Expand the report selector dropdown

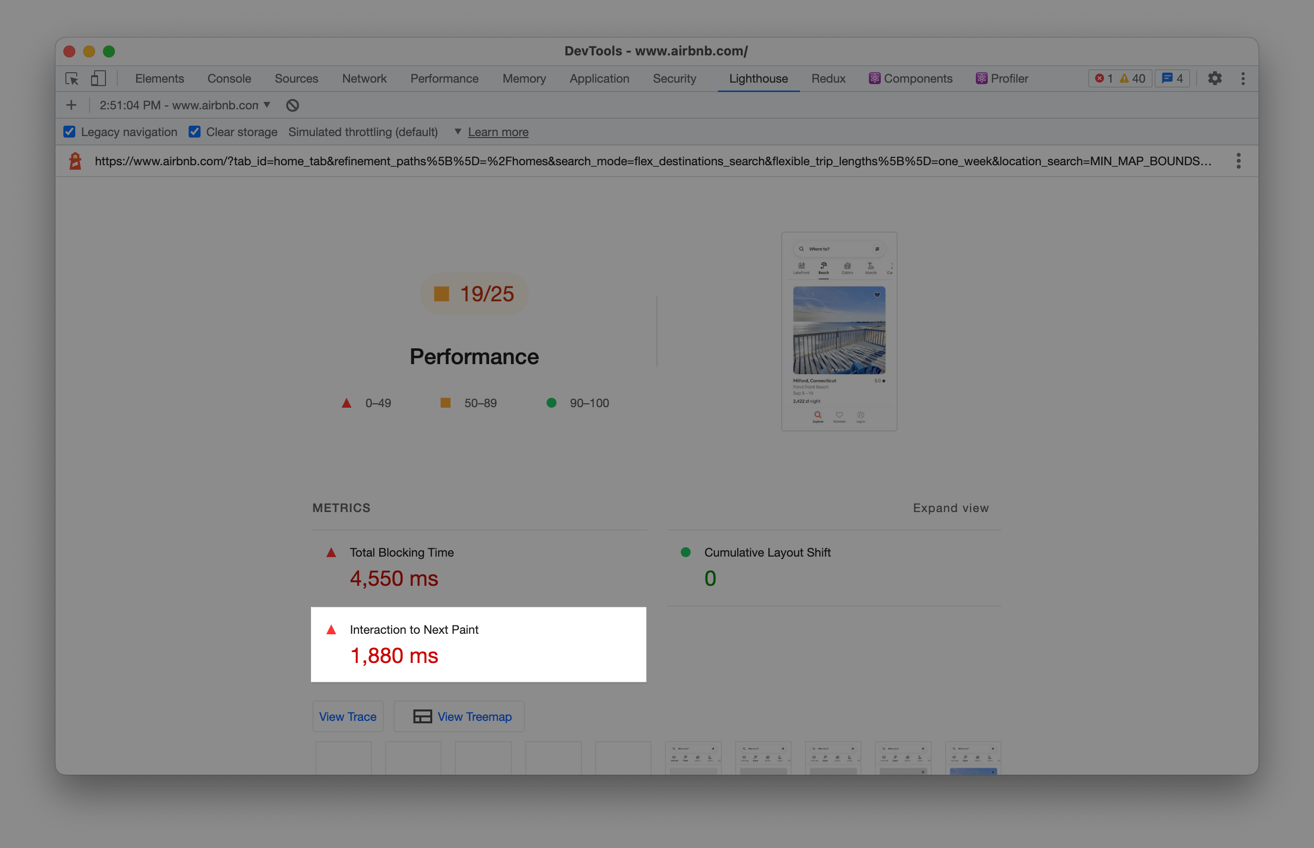[268, 104]
